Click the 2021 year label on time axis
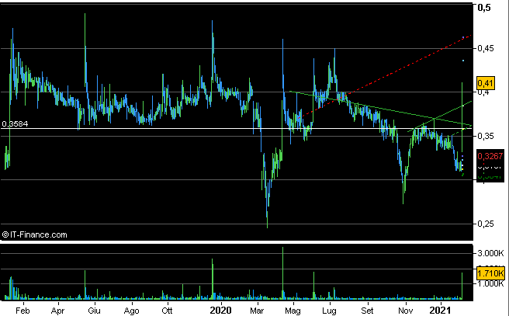The width and height of the screenshot is (509, 316). [x=441, y=310]
